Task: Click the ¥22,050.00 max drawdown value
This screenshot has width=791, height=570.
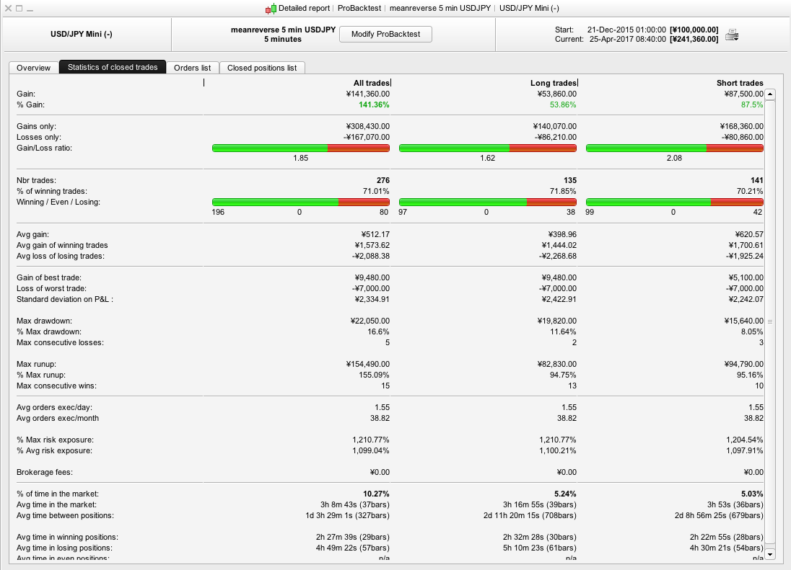Action: click(370, 321)
